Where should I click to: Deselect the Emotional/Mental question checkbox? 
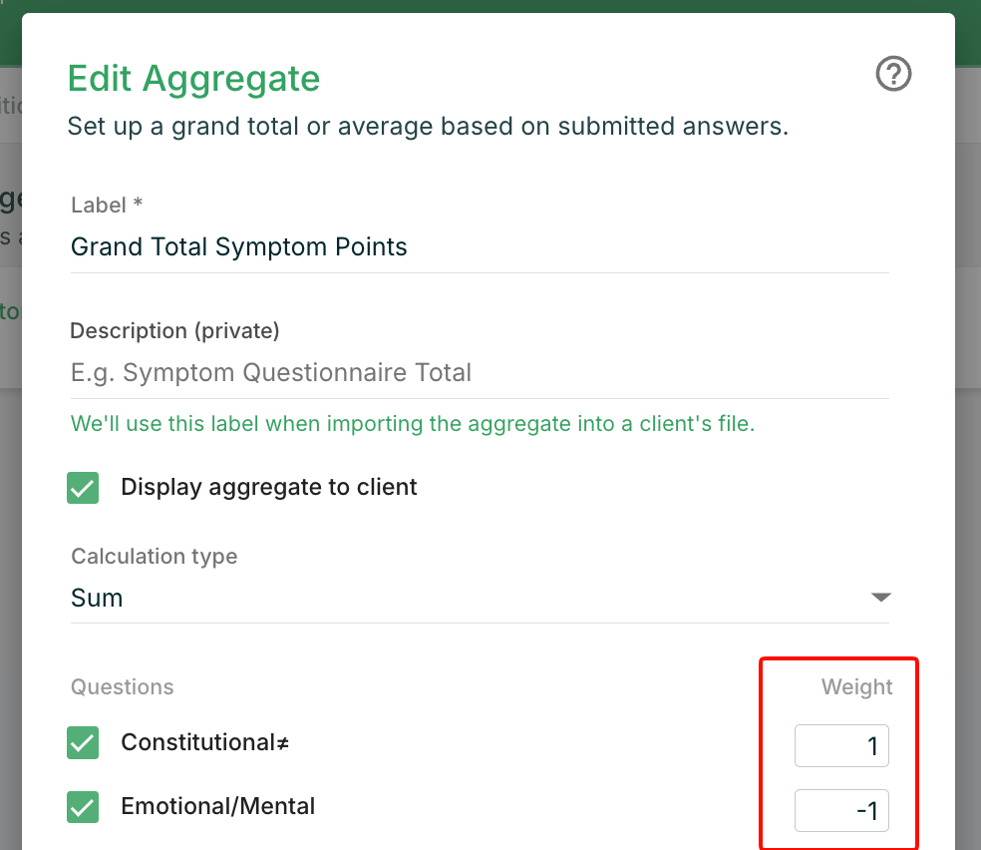[83, 807]
